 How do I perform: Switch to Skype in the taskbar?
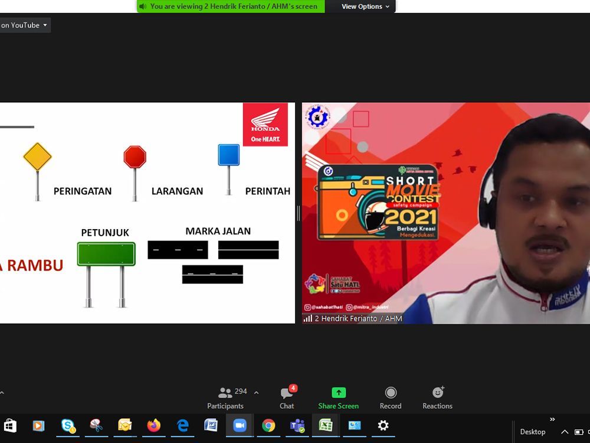click(x=68, y=426)
